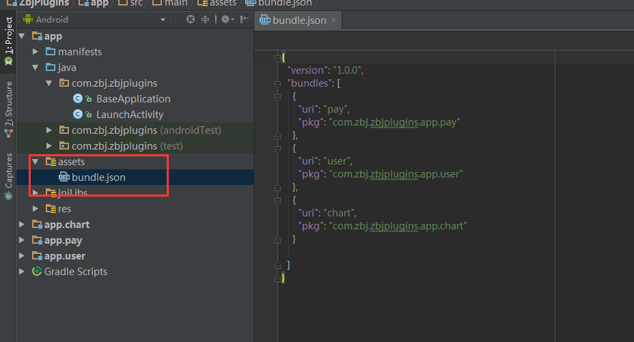634x342 pixels.
Task: Click the "com.zbj.zbjplugins.app.chart" string
Action: (x=398, y=226)
